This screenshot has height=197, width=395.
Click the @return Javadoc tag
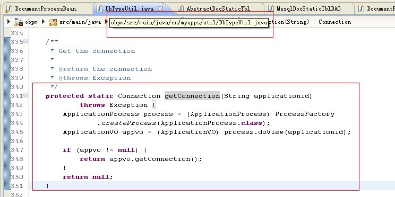[x=73, y=69]
